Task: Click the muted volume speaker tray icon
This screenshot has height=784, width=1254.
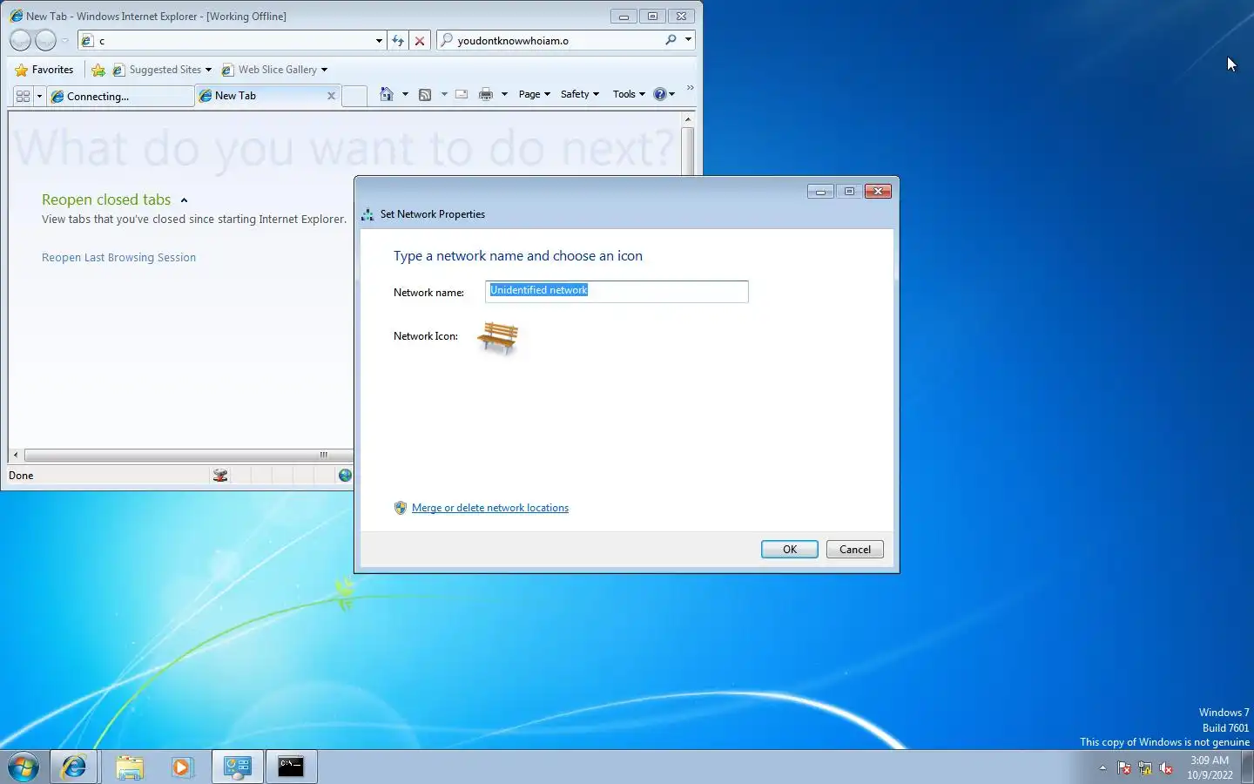Action: pyautogui.click(x=1166, y=768)
